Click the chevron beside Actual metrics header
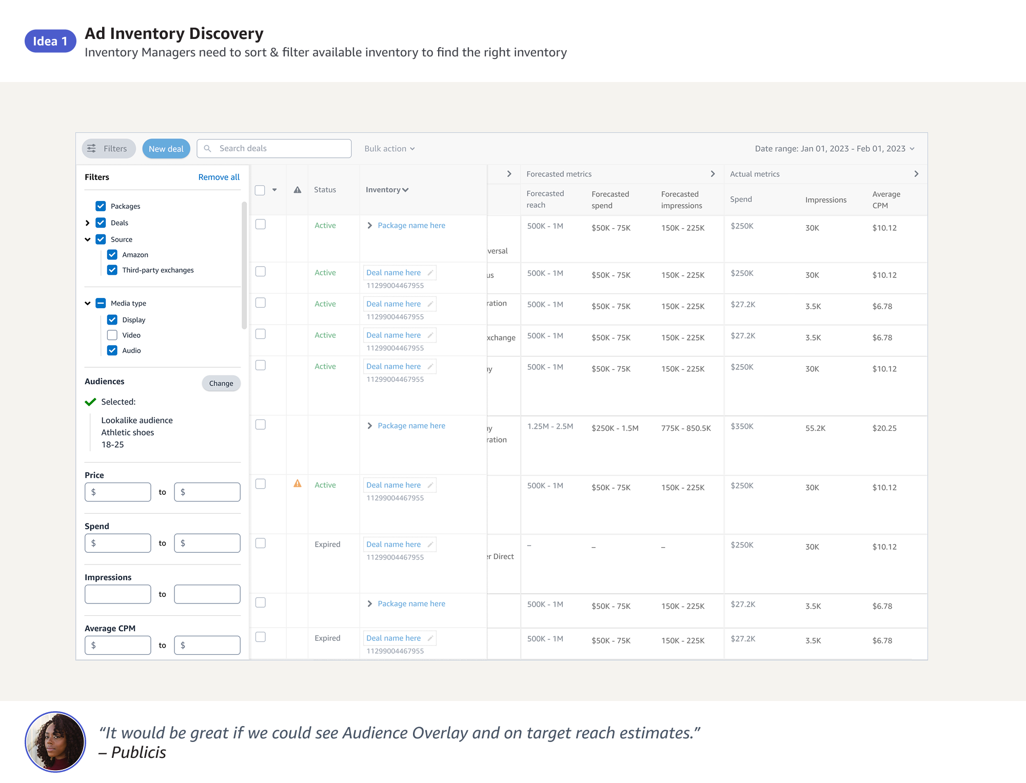The width and height of the screenshot is (1026, 783). (x=916, y=174)
